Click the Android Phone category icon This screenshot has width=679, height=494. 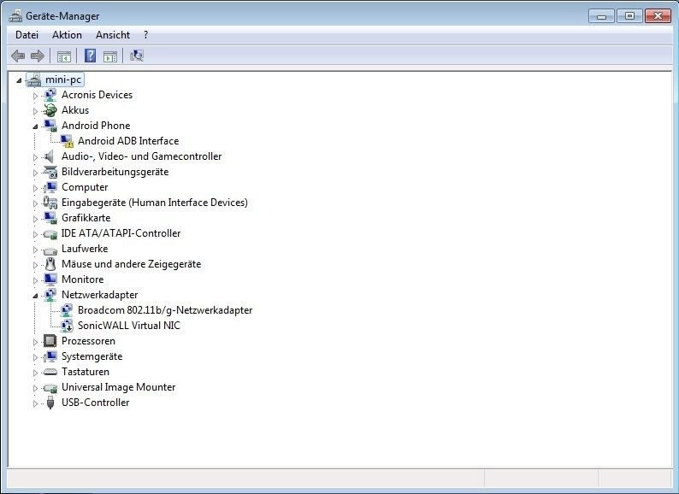[x=50, y=126]
